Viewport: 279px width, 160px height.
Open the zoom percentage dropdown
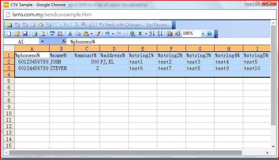click(203, 34)
